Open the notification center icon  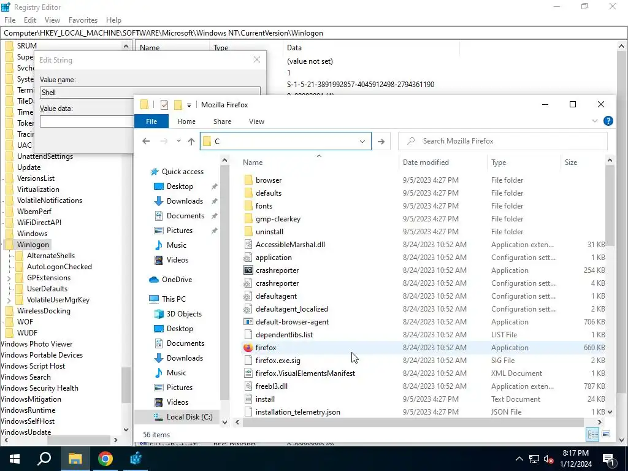608,459
